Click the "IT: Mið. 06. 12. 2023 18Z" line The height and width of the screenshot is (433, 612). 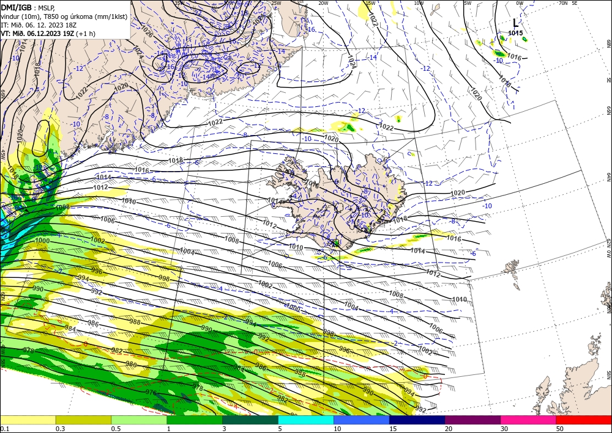[39, 25]
